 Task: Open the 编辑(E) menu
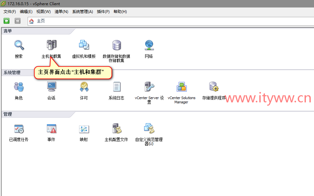coord(26,12)
